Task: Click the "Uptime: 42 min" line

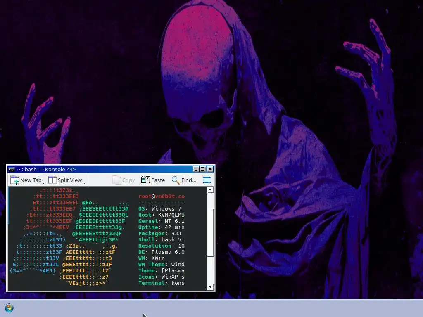Action: 162,227
